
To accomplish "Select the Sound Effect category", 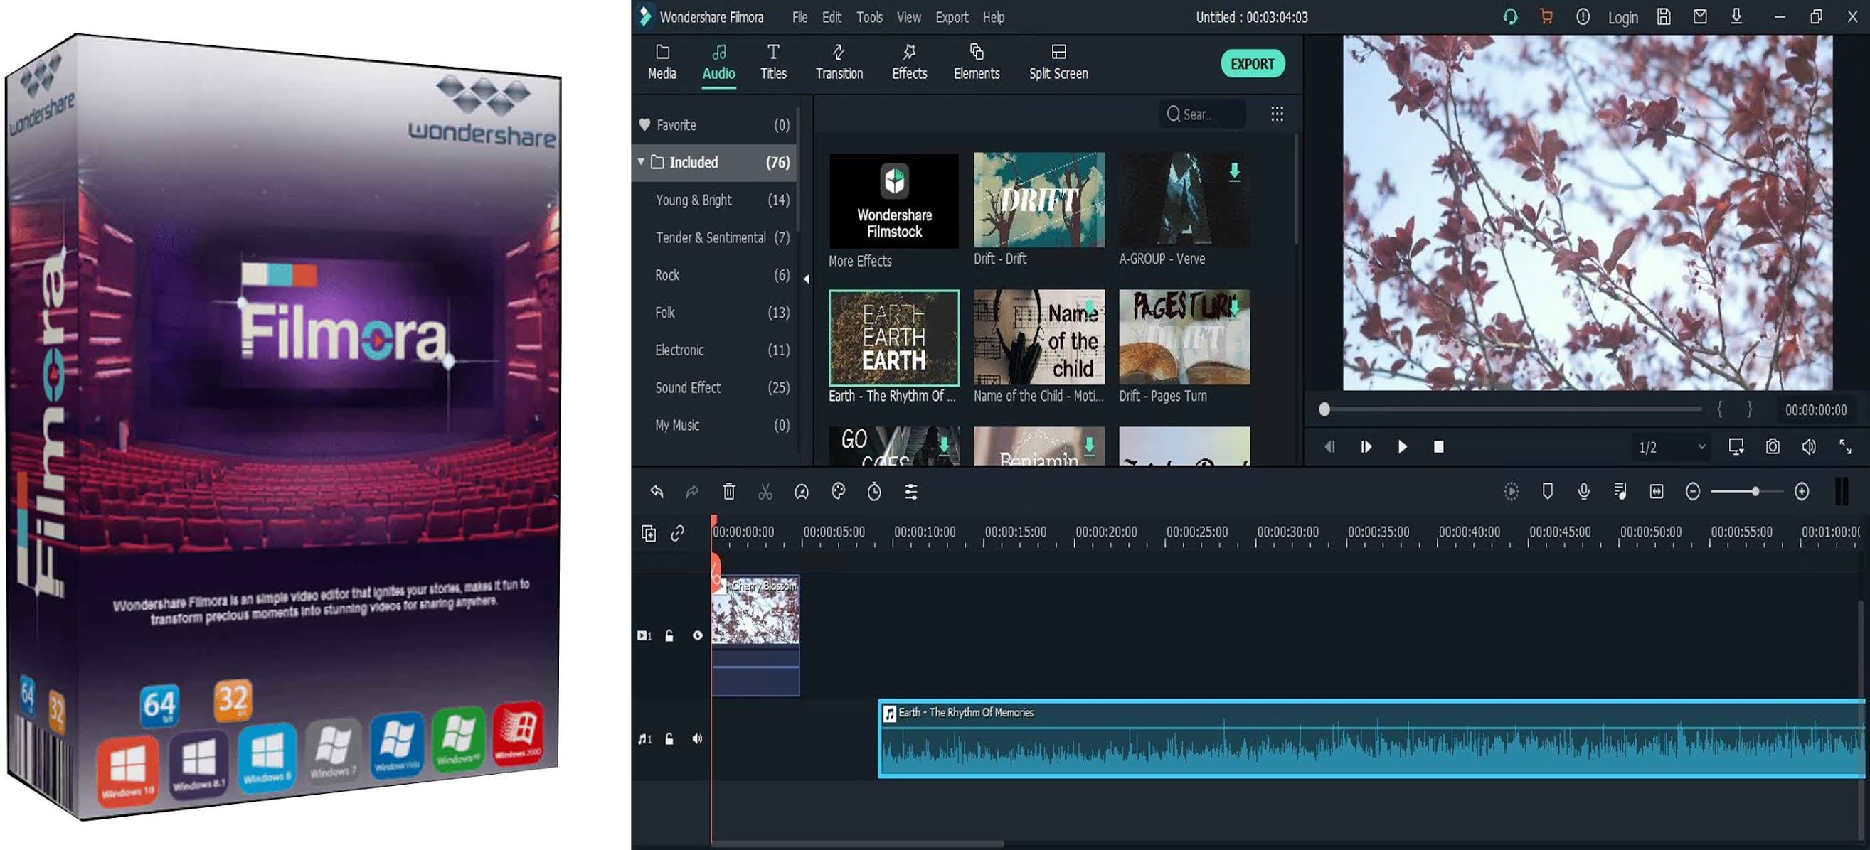I will (x=714, y=387).
